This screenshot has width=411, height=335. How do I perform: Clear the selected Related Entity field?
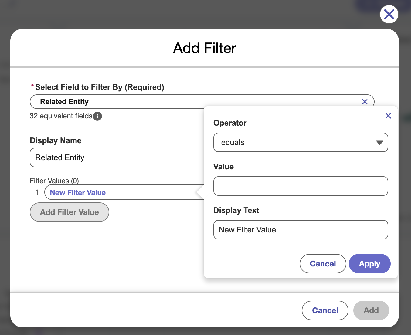[x=365, y=102]
